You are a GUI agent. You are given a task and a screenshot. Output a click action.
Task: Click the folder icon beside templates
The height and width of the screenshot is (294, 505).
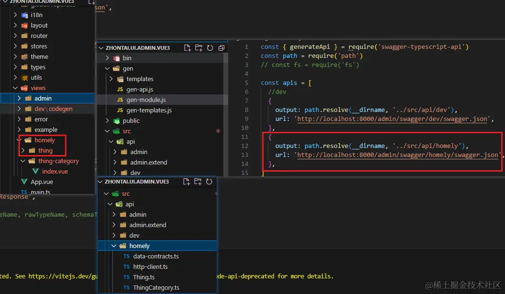tap(120, 79)
